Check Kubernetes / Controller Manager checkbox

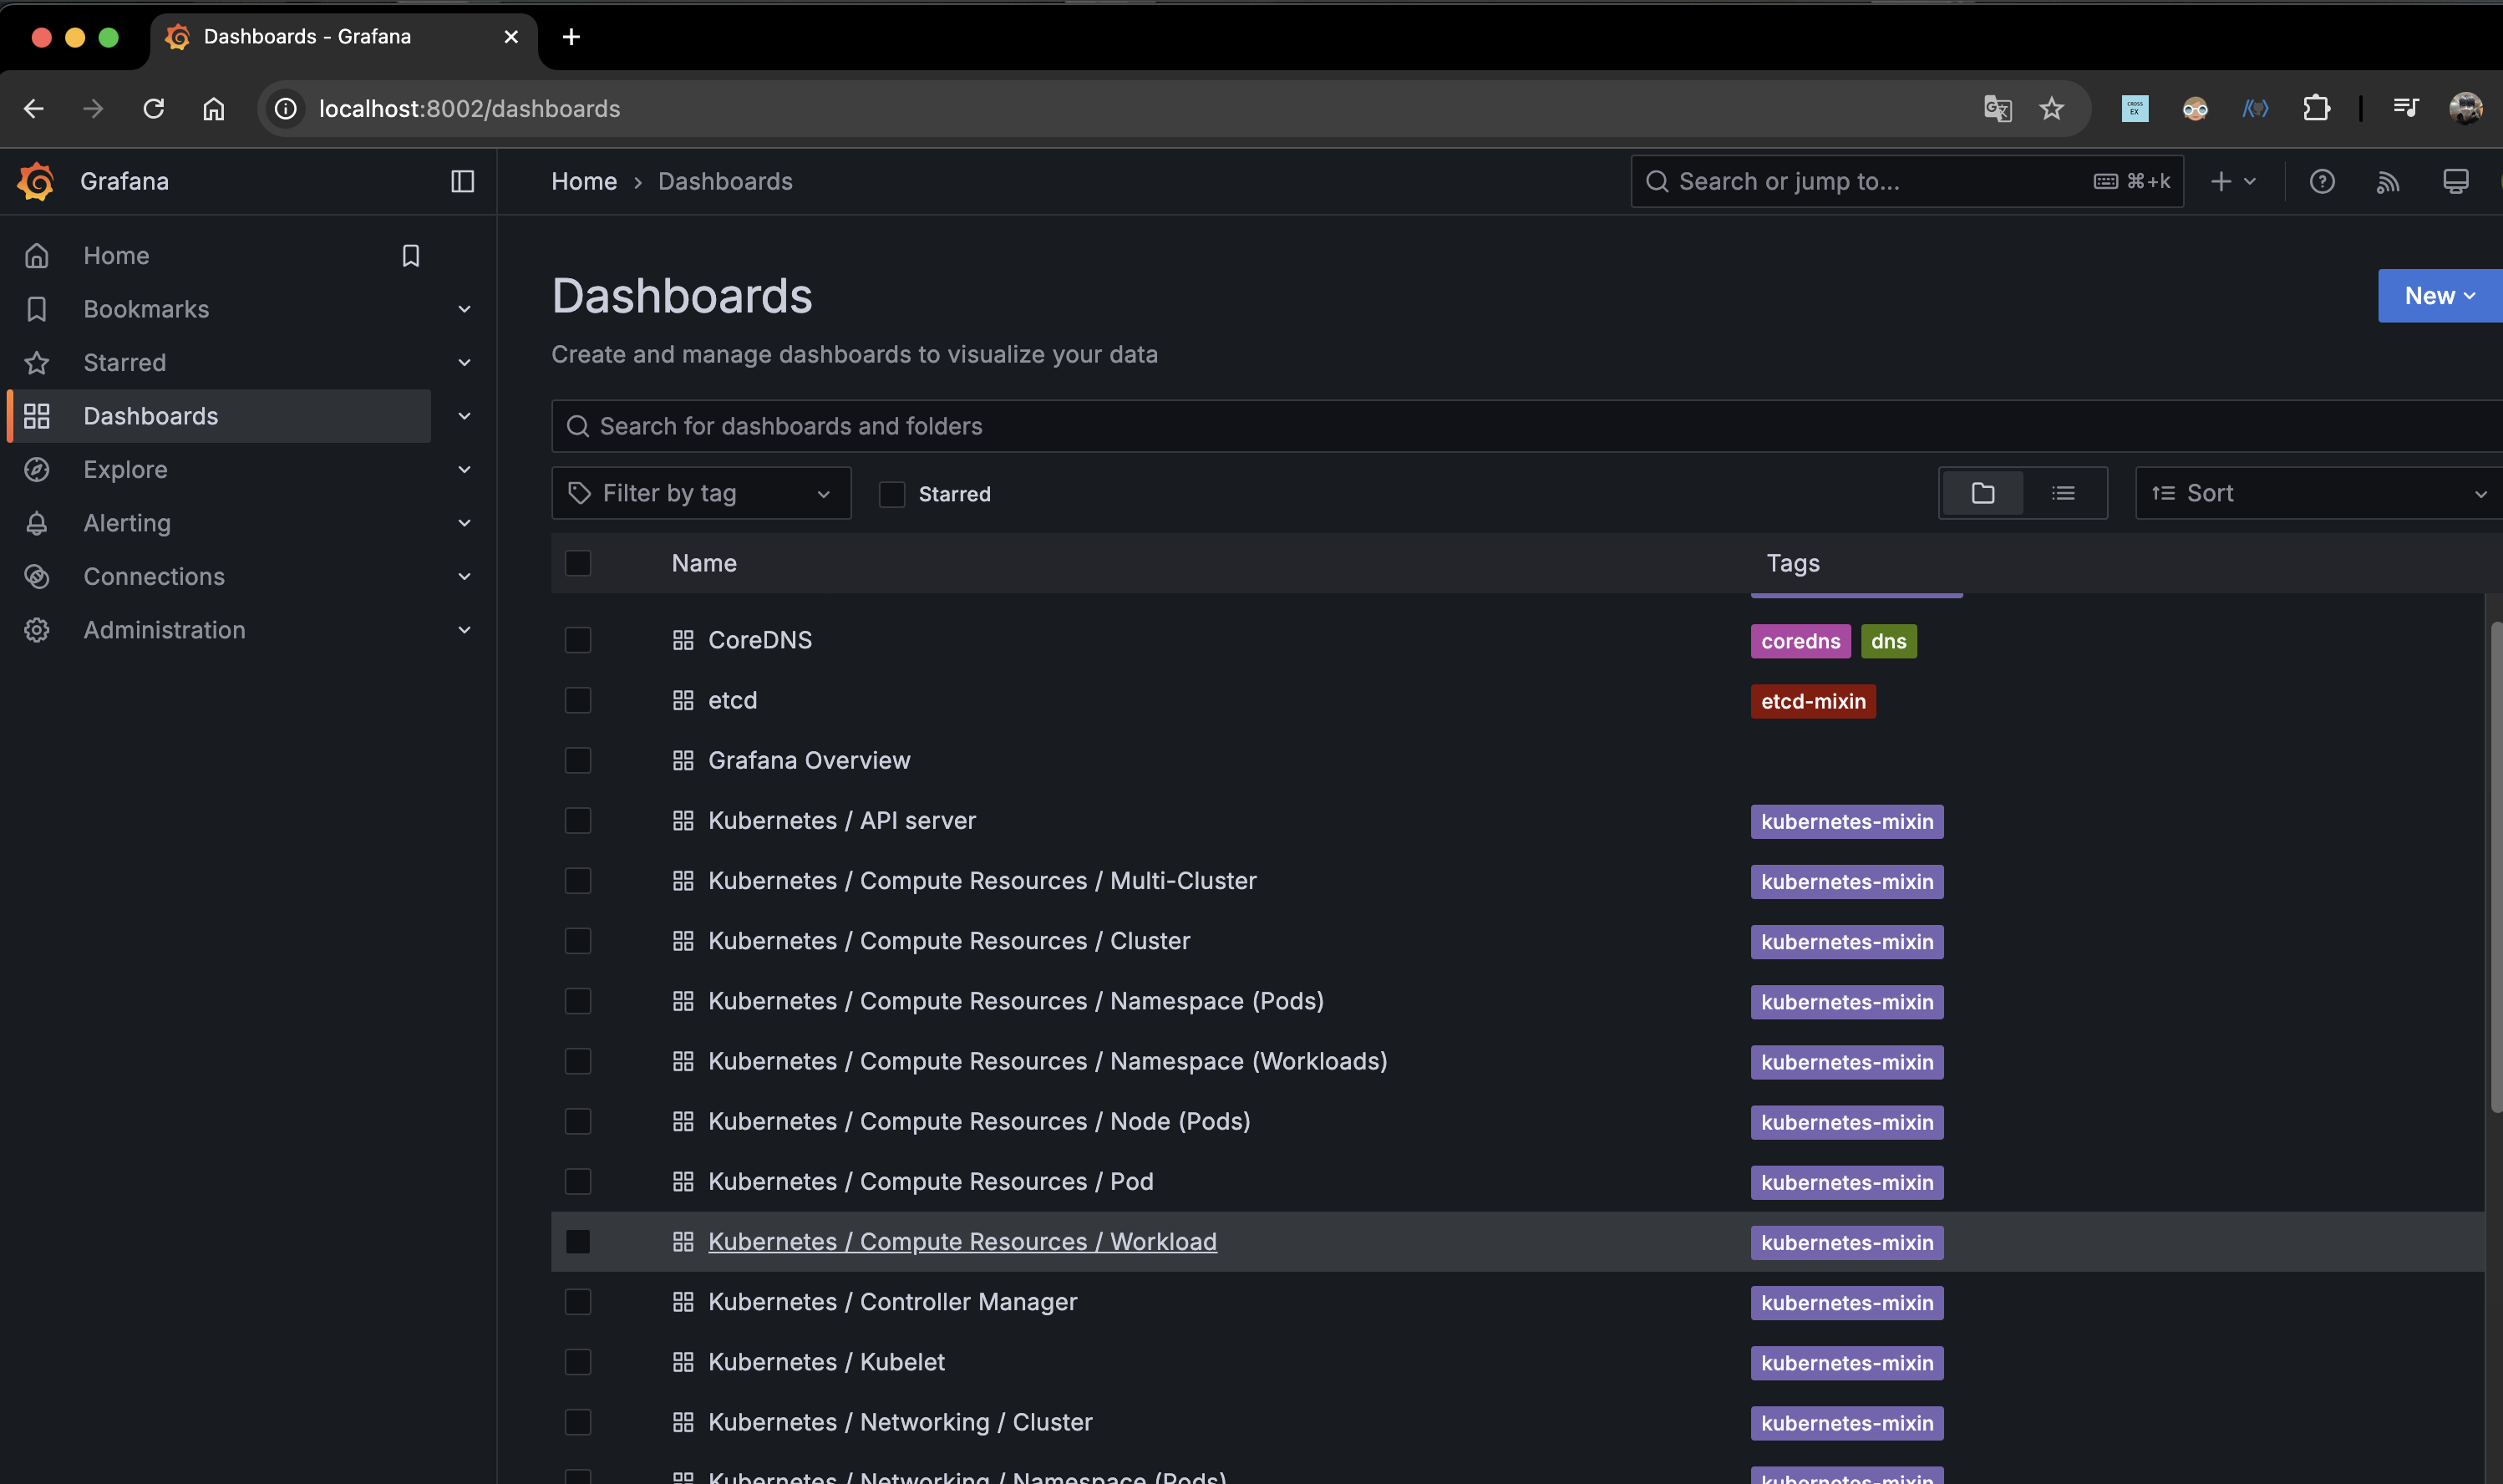[x=578, y=1302]
